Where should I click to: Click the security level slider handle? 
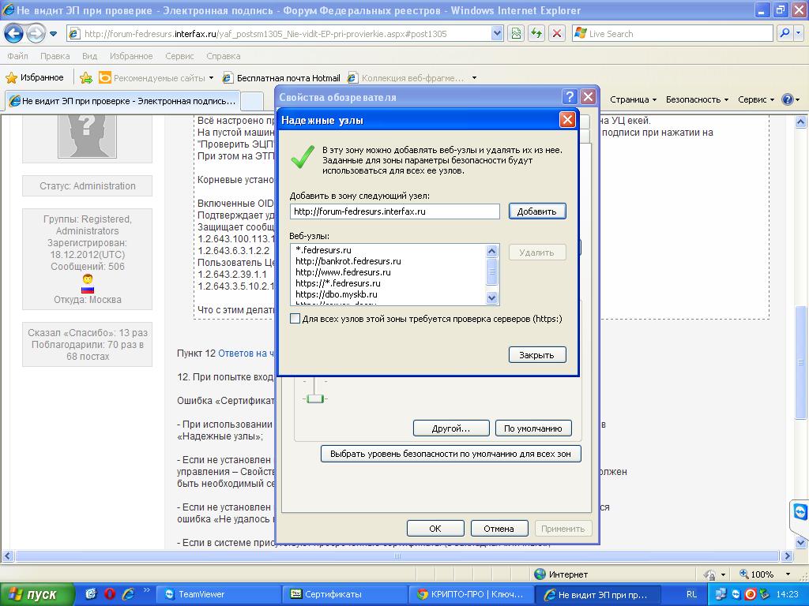pyautogui.click(x=315, y=399)
